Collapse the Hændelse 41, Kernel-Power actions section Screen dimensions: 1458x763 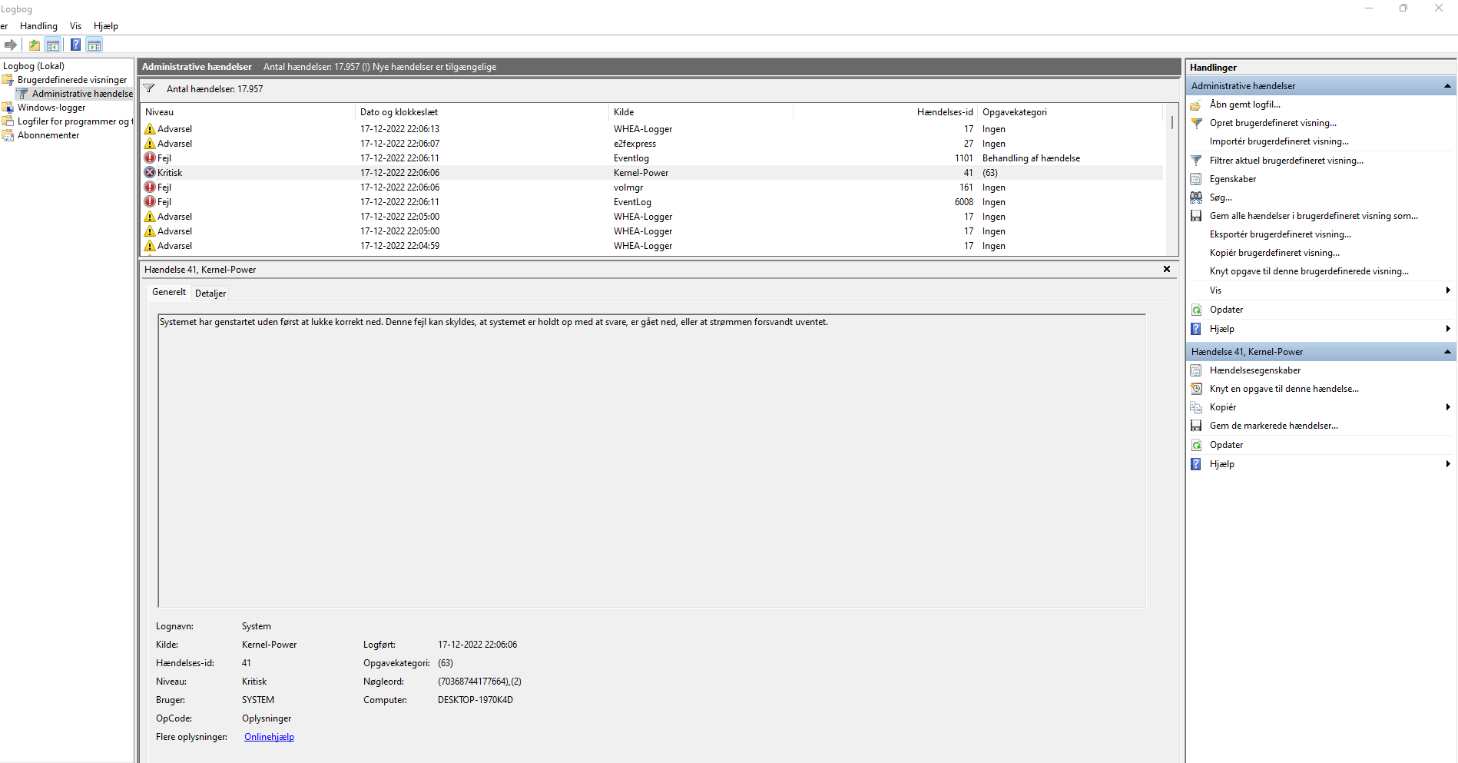(x=1447, y=352)
